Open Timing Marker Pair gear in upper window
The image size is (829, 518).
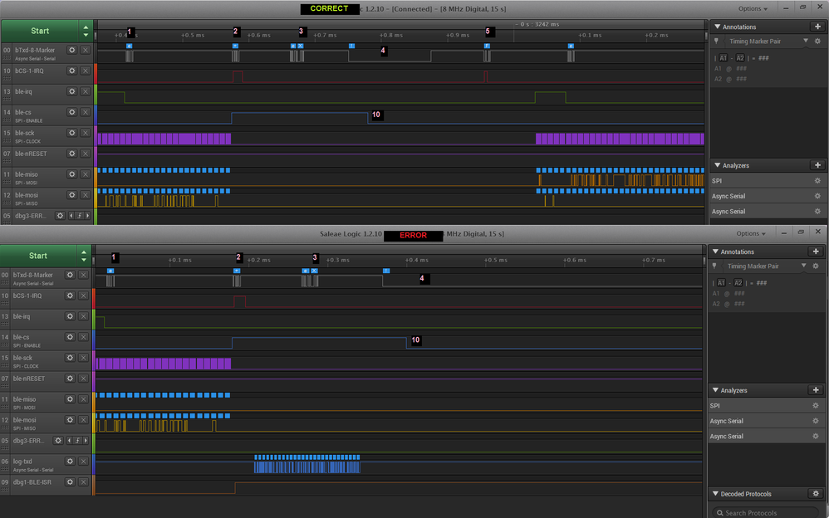tap(817, 42)
